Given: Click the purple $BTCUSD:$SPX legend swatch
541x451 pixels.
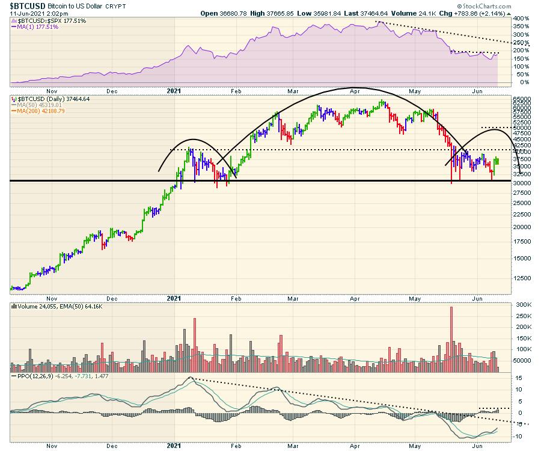Looking at the screenshot, I should (15, 20).
